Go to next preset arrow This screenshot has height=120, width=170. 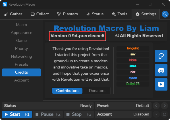(165, 106)
